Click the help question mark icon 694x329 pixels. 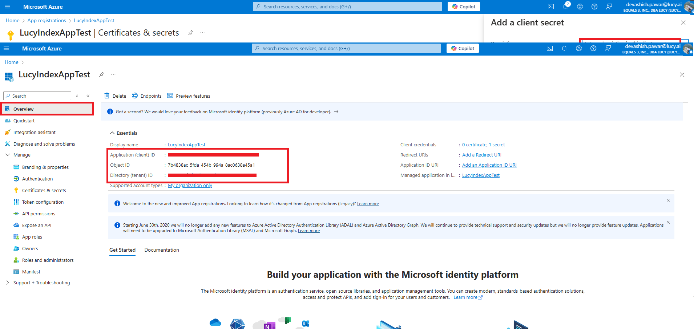coord(593,48)
